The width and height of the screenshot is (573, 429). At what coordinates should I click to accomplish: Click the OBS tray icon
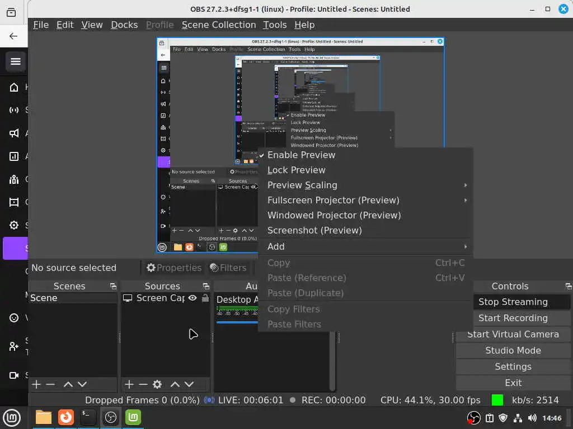[473, 418]
